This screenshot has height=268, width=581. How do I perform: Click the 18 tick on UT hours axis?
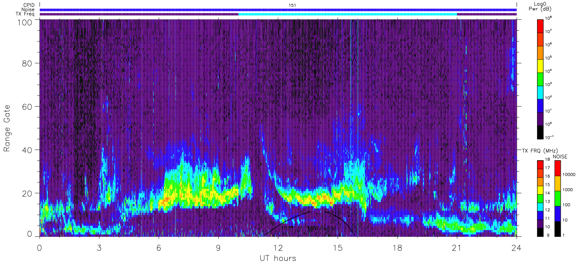tap(397, 247)
